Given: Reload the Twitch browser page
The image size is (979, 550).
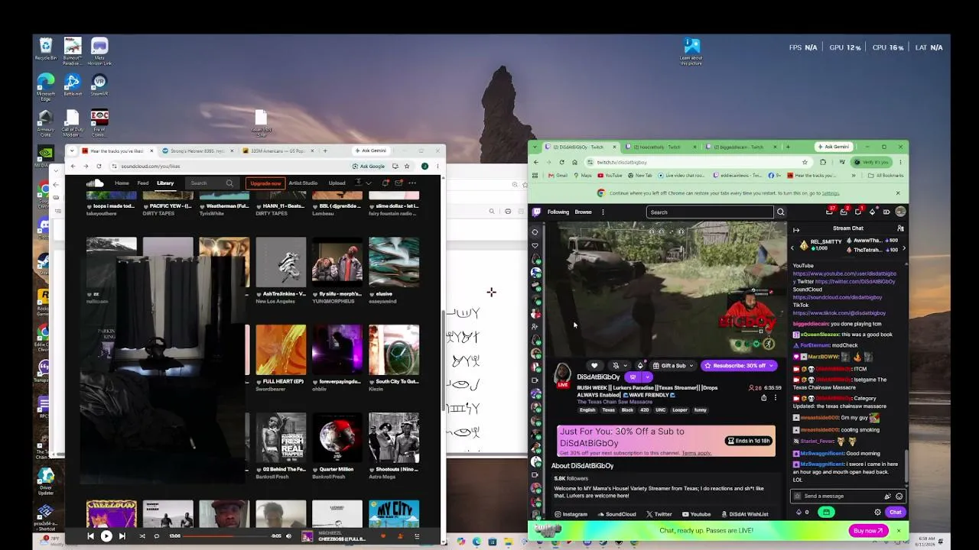Looking at the screenshot, I should pos(562,162).
